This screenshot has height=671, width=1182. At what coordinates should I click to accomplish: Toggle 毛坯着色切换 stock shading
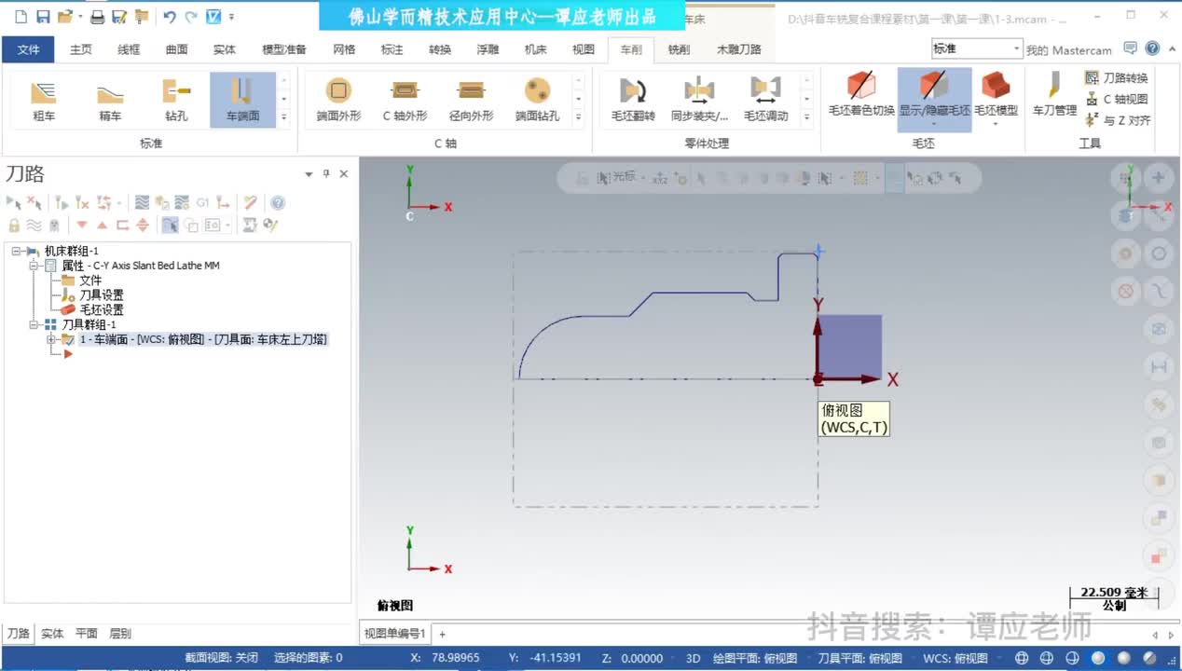pyautogui.click(x=861, y=94)
